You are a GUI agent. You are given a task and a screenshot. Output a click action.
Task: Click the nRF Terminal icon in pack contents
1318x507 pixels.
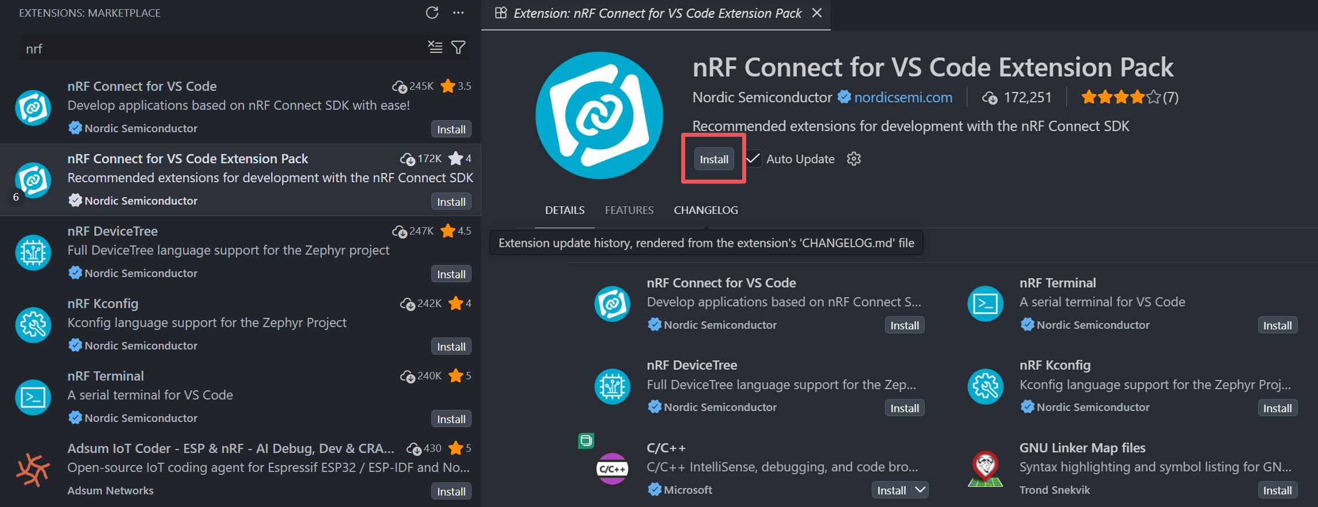(985, 304)
